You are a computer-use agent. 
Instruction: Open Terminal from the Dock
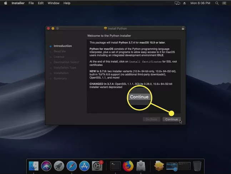point(115,166)
